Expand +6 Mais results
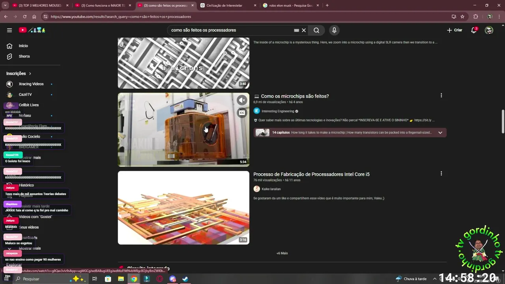Image resolution: width=505 pixels, height=284 pixels. click(282, 253)
